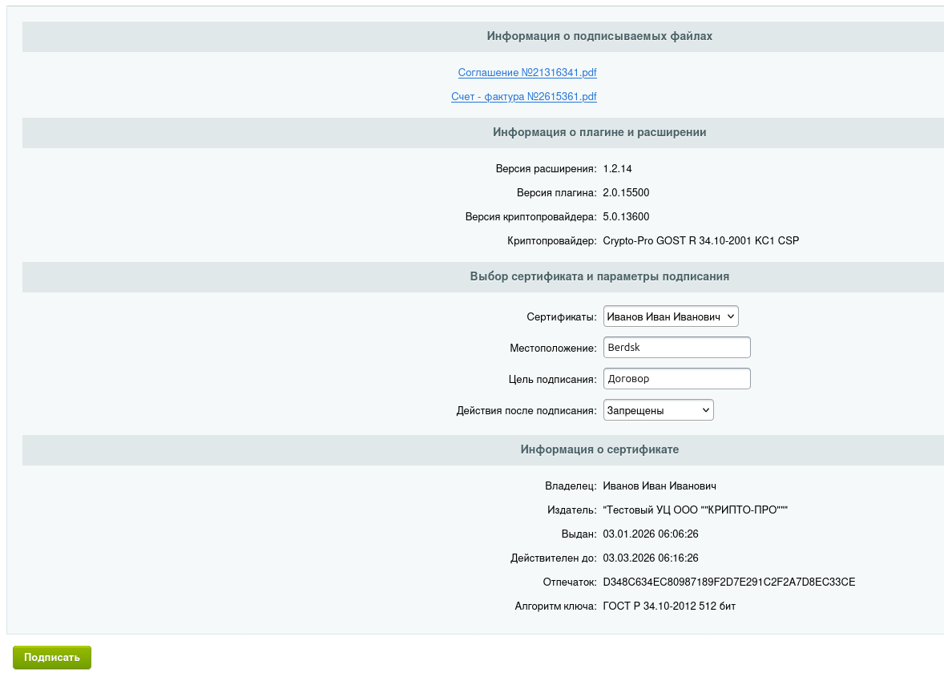Open the Счет - фактура №2615361.pdf link

[524, 97]
